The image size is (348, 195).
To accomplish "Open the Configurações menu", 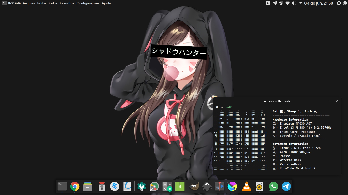I will 88,3.
